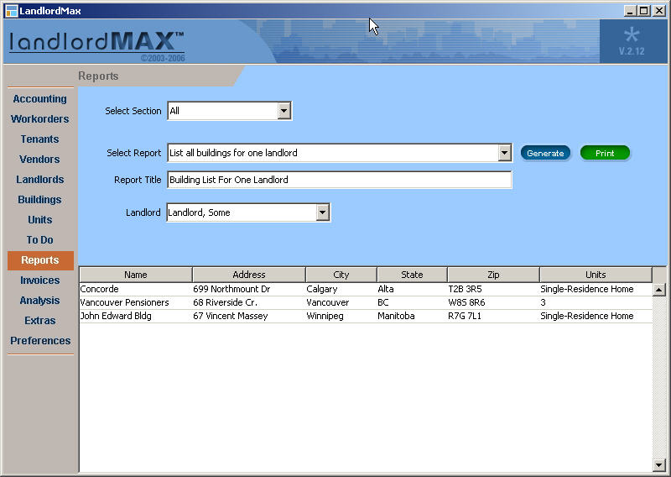
Task: Switch to the Tenants section
Action: pyautogui.click(x=39, y=139)
